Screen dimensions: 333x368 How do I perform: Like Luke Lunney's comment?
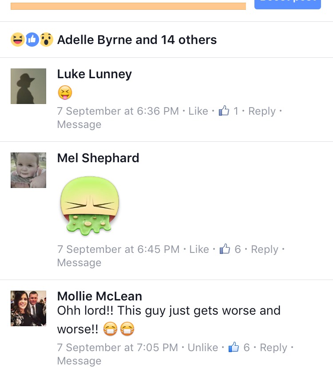(x=198, y=111)
